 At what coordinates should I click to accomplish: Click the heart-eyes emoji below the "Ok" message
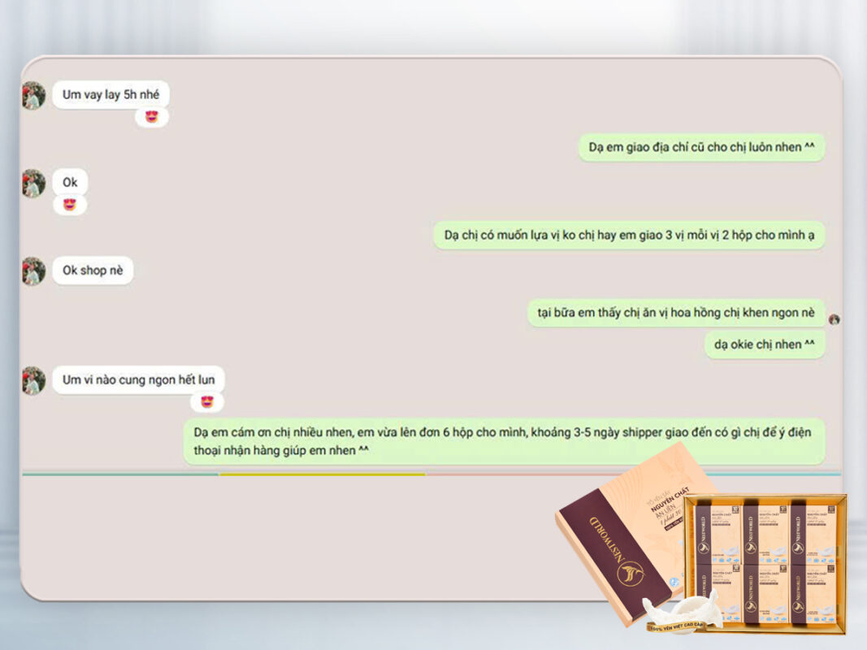tap(71, 205)
